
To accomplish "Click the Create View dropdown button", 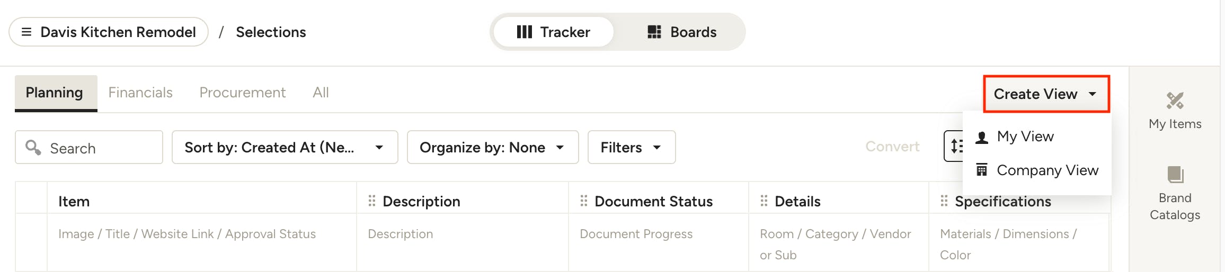I will pos(1046,94).
